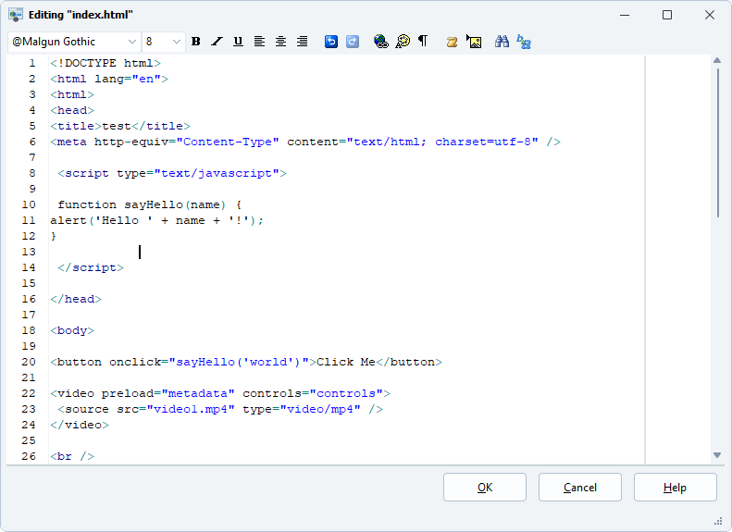Show paragraph marks with pilcrow icon

coord(423,42)
